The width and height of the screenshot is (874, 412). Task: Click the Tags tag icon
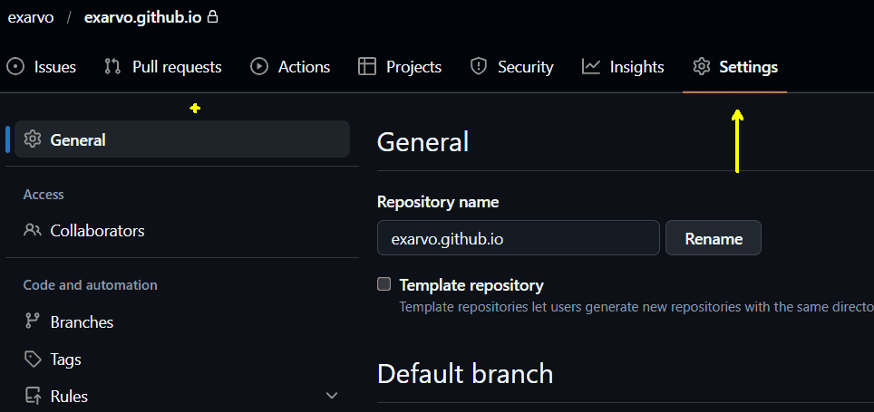coord(33,359)
